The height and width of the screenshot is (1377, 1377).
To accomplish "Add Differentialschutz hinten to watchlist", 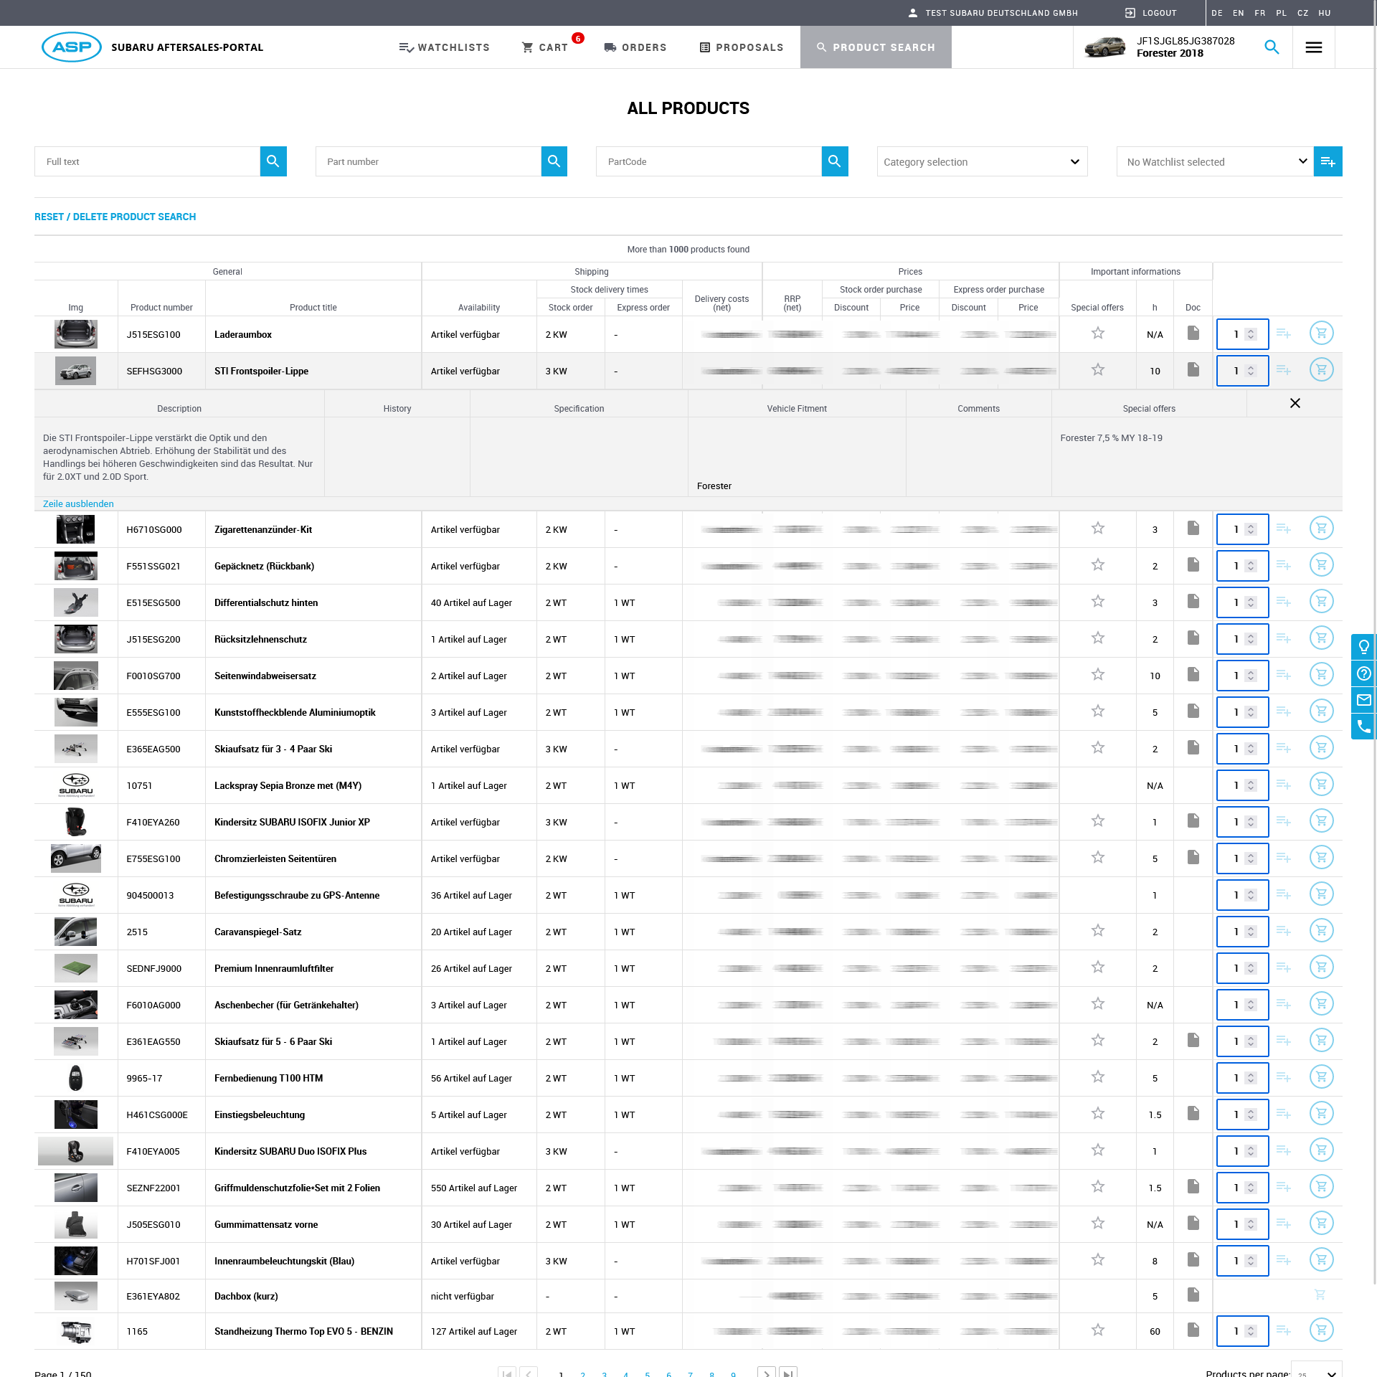I will [x=1283, y=602].
